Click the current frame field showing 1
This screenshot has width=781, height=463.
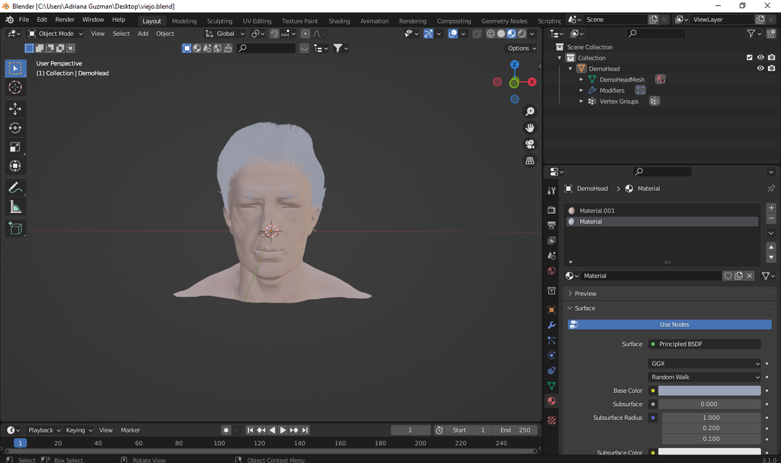(410, 430)
